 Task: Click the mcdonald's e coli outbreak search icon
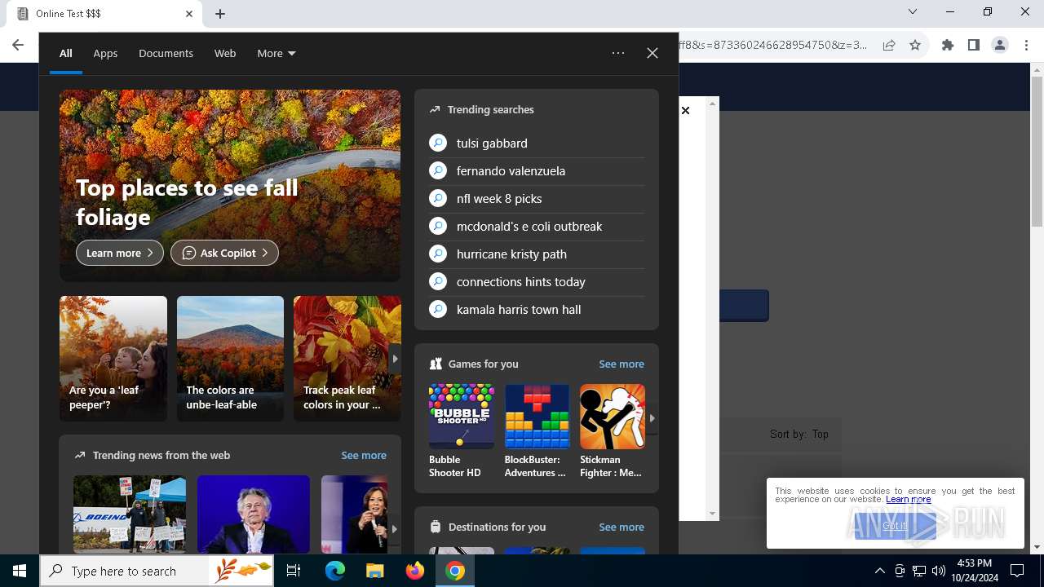pos(438,226)
